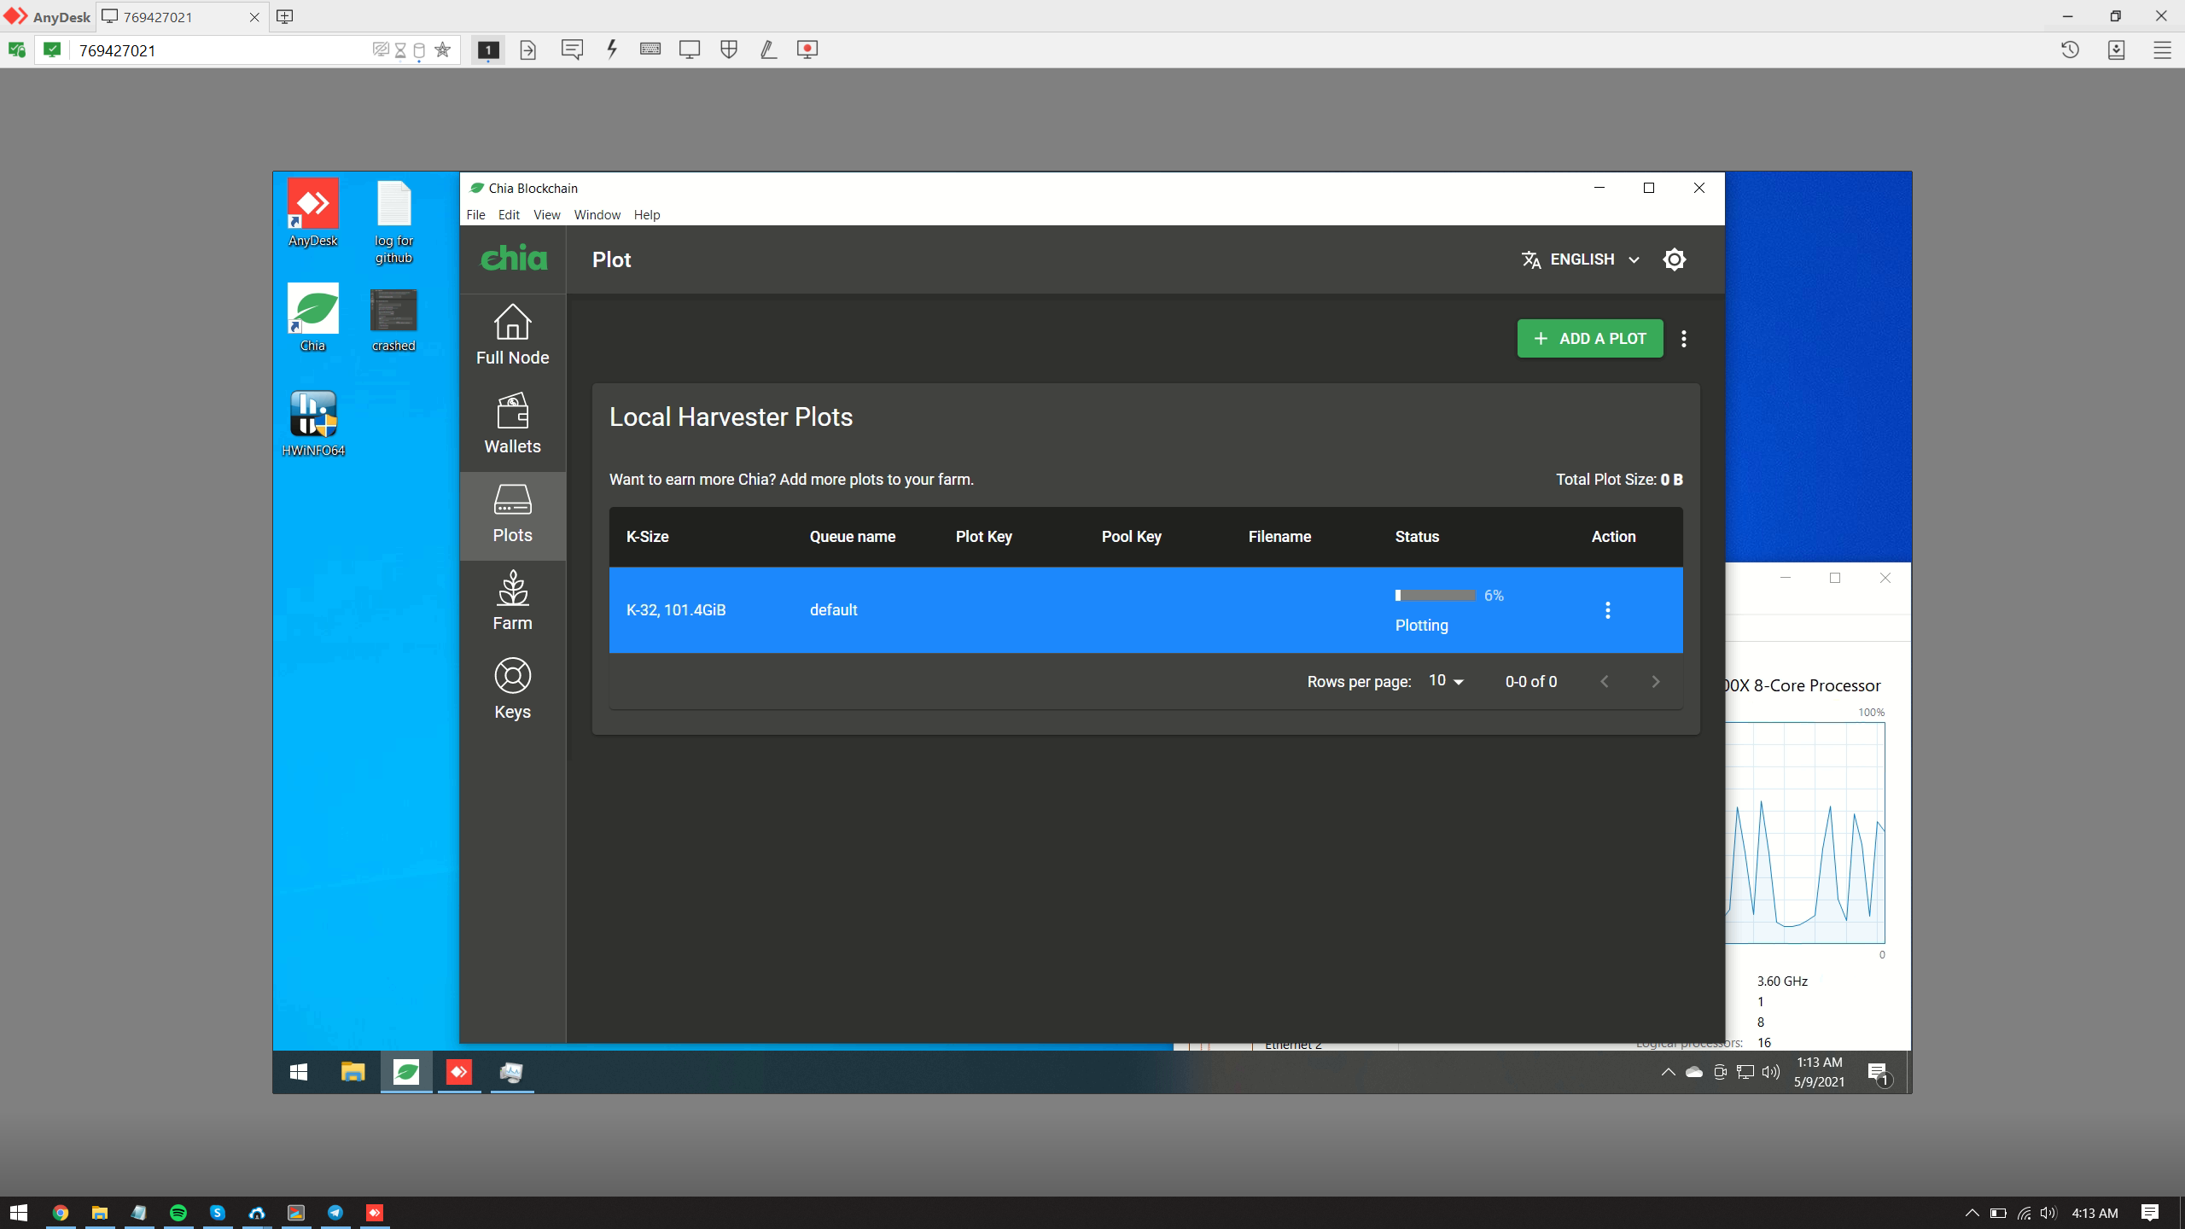Viewport: 2185px width, 1229px height.
Task: Click Chia app on remote taskbar
Action: (406, 1072)
